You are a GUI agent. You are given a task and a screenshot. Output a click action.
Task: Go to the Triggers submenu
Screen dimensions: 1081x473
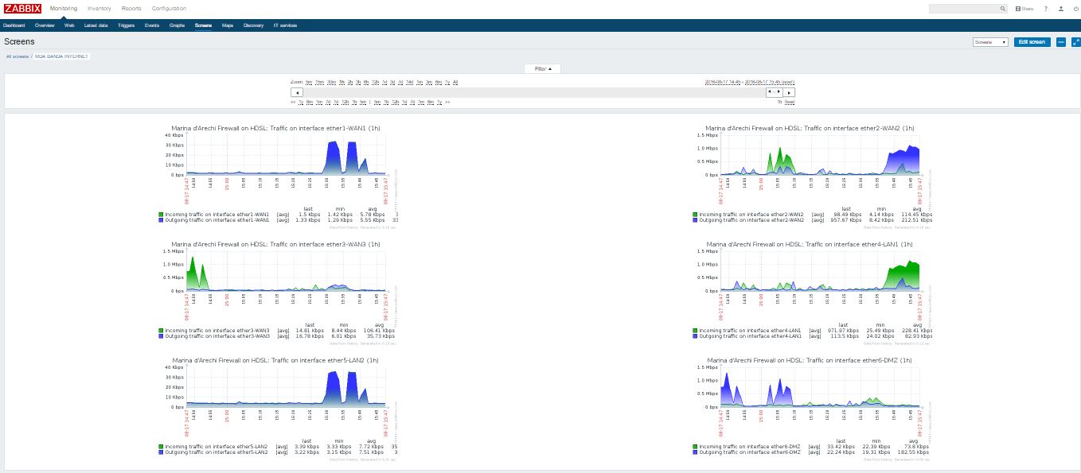pos(126,25)
